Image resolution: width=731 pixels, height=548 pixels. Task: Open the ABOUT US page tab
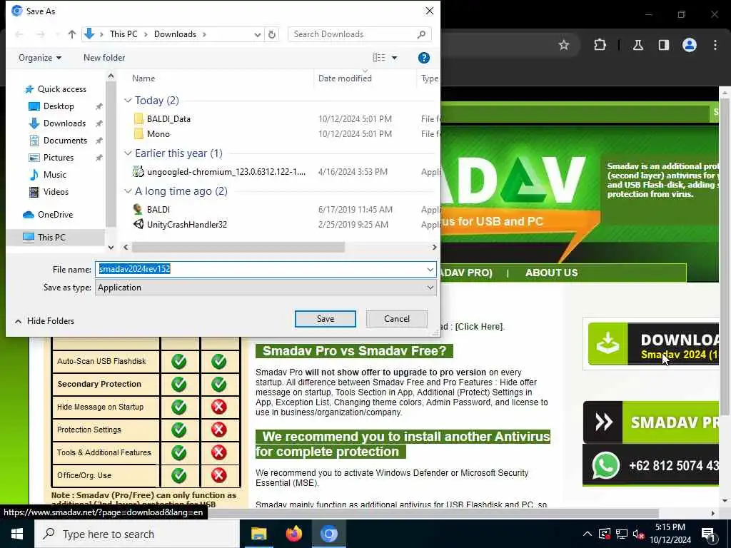(x=551, y=273)
